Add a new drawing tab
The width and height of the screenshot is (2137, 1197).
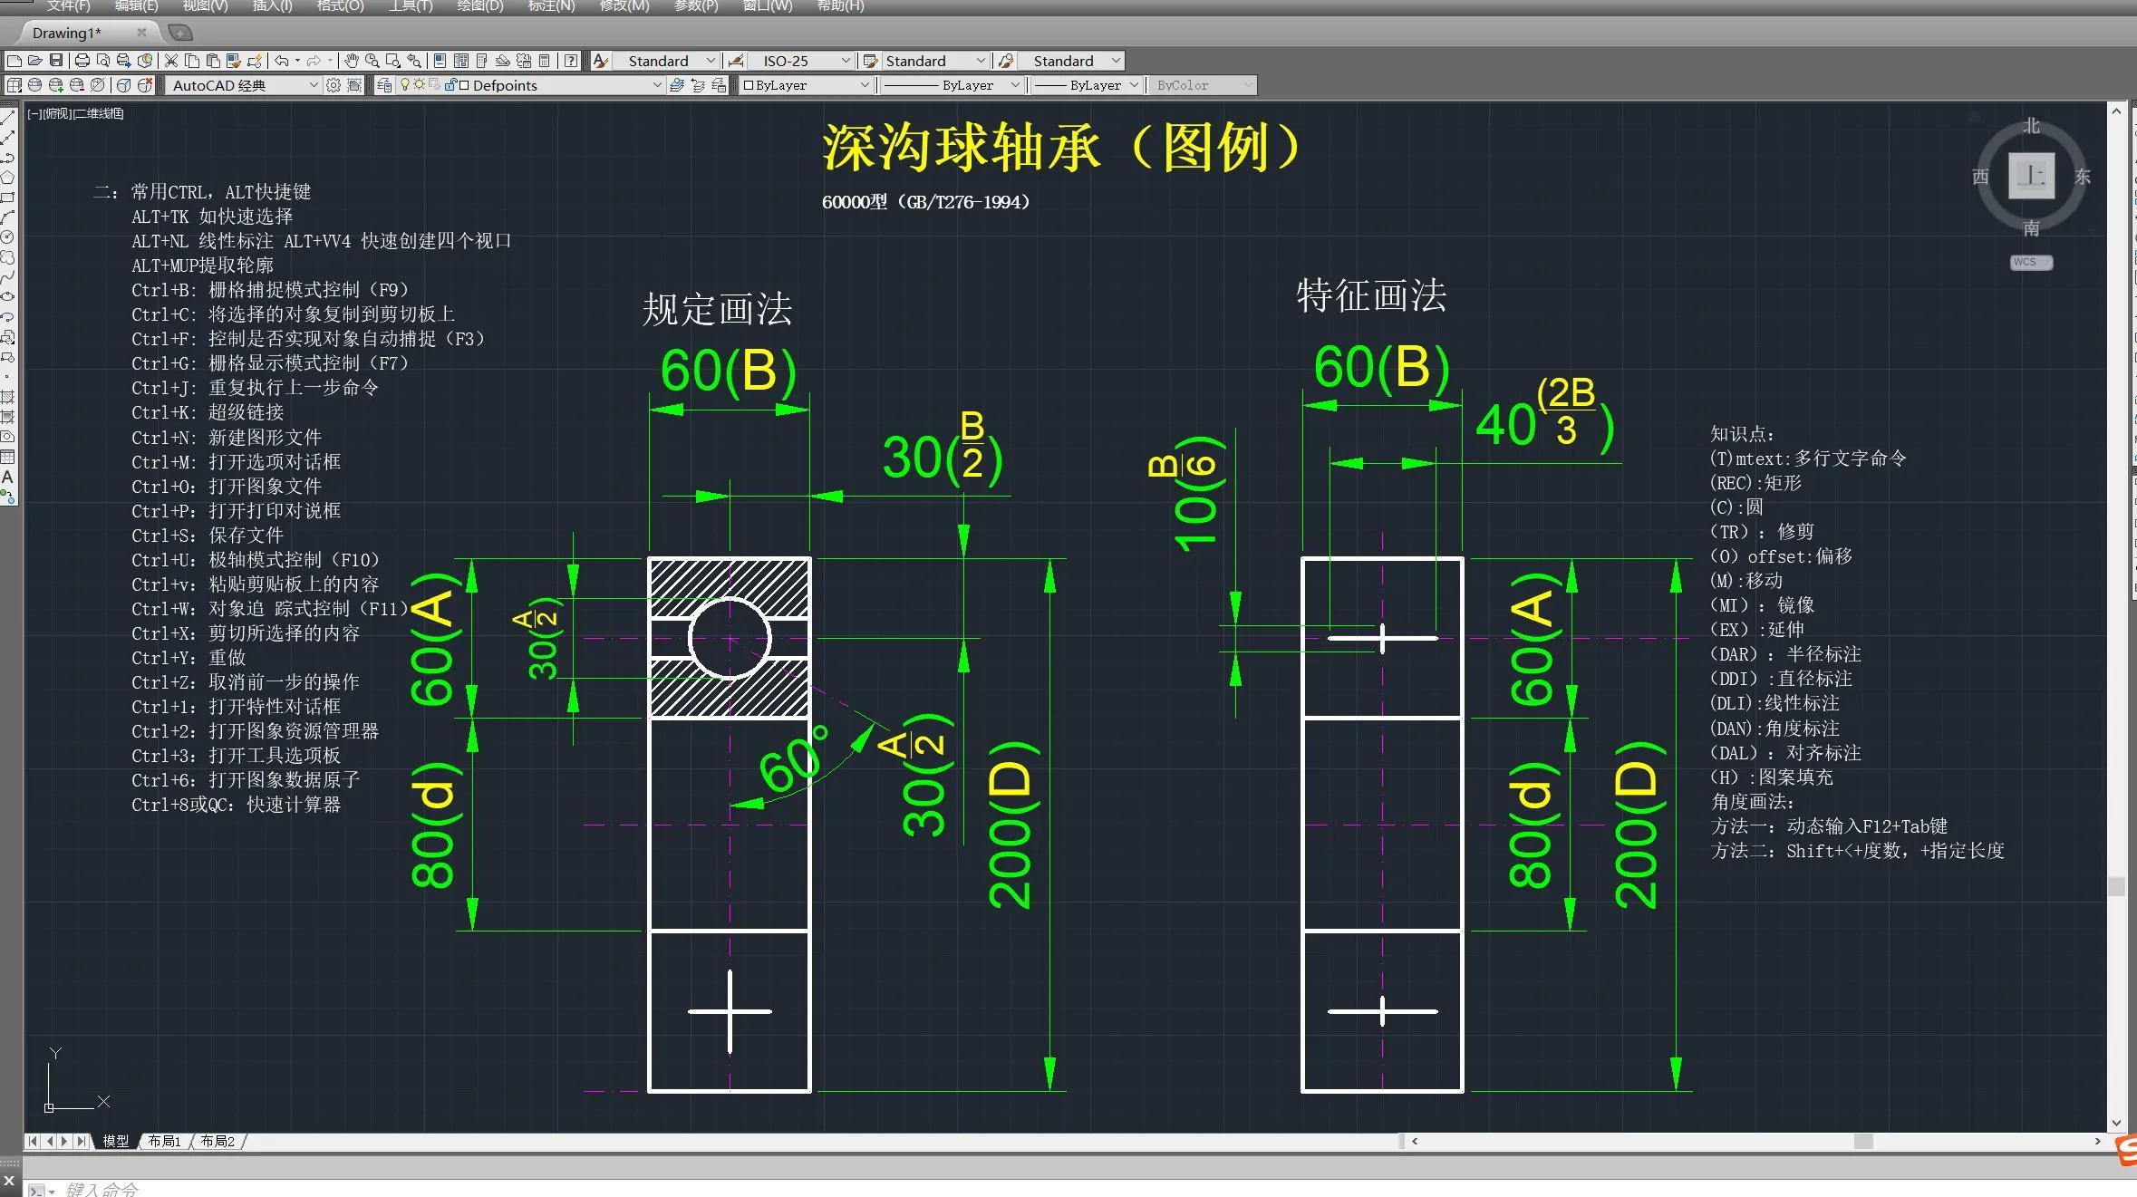(181, 33)
